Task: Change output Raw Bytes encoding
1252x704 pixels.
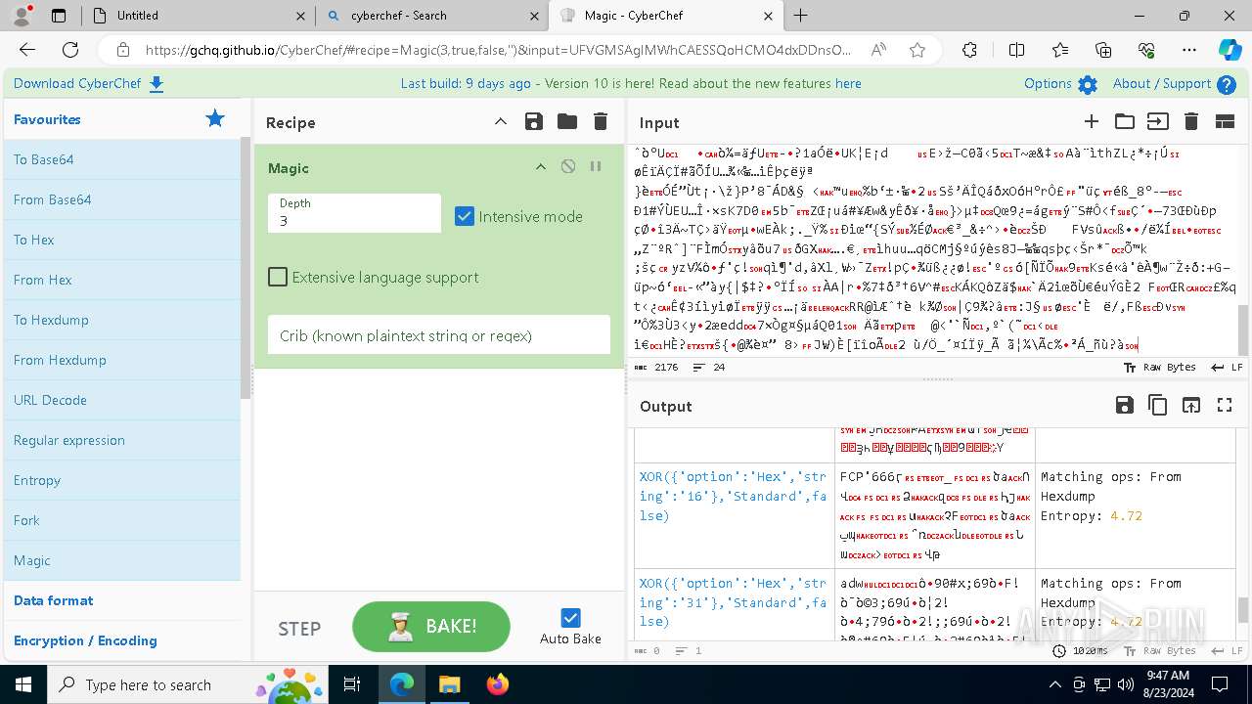Action: point(1160,650)
